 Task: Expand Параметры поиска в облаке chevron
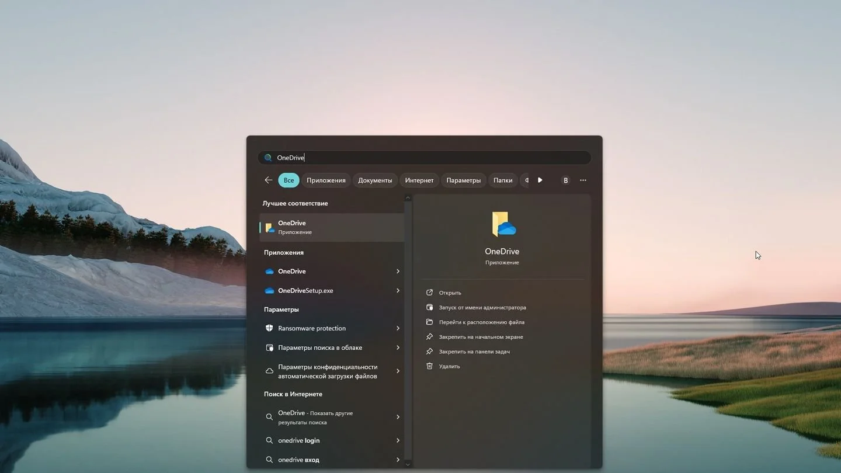pyautogui.click(x=398, y=347)
